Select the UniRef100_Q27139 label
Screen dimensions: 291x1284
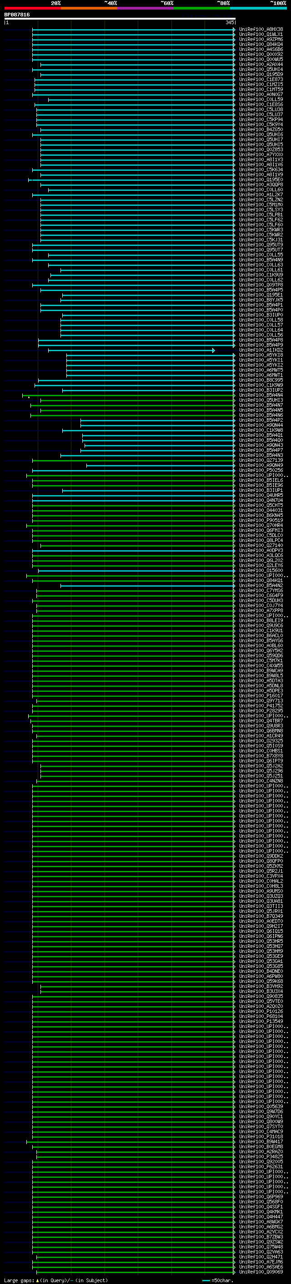point(261,460)
